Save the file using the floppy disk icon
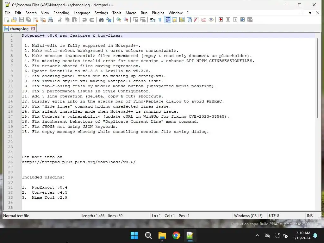324x243 pixels. coord(21,20)
